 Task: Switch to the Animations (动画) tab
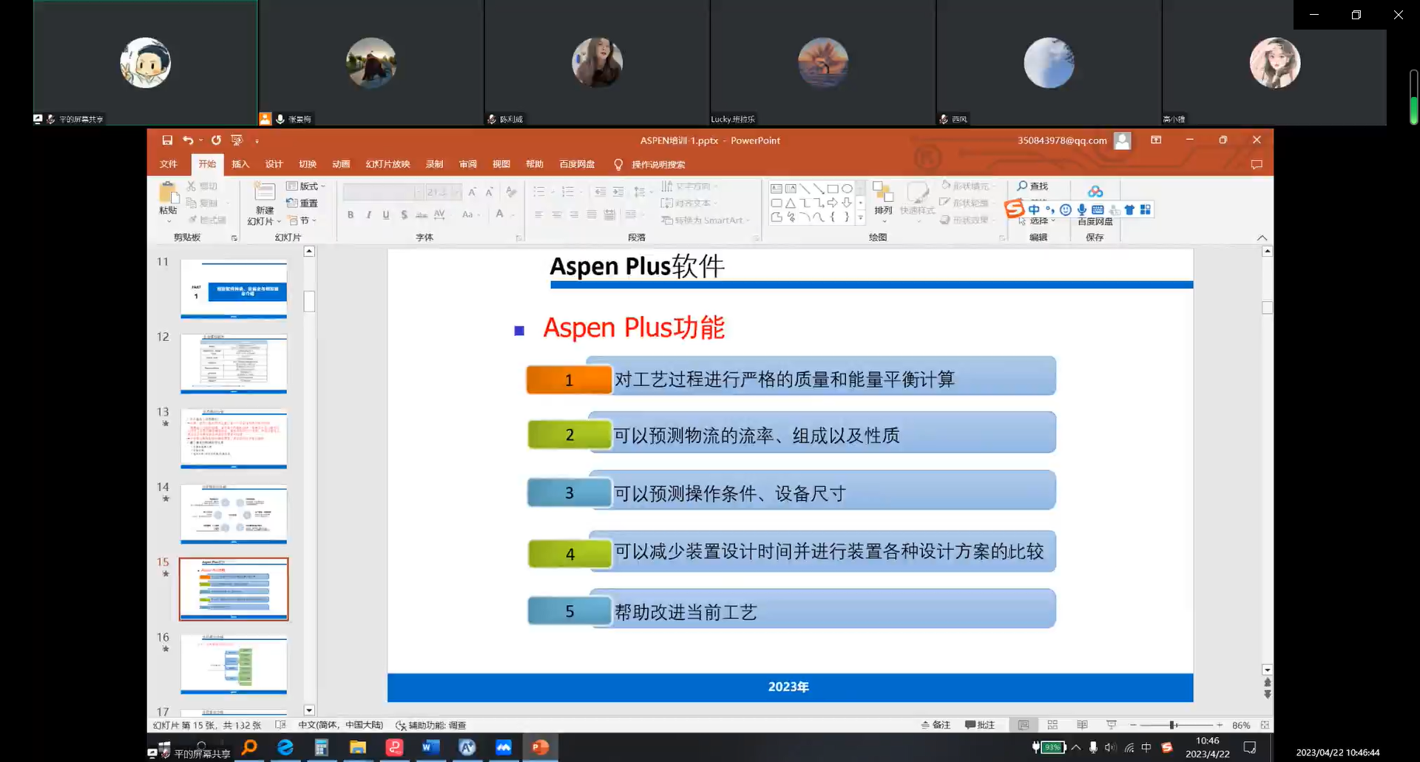(x=341, y=164)
